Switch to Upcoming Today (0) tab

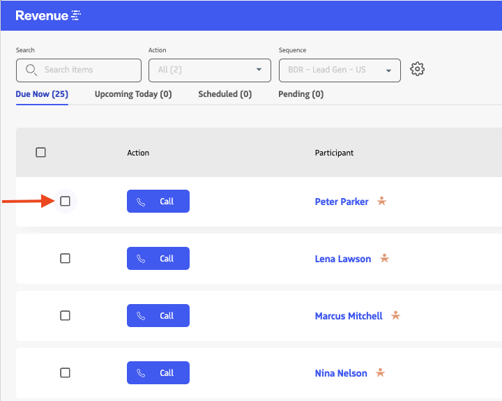tap(133, 94)
